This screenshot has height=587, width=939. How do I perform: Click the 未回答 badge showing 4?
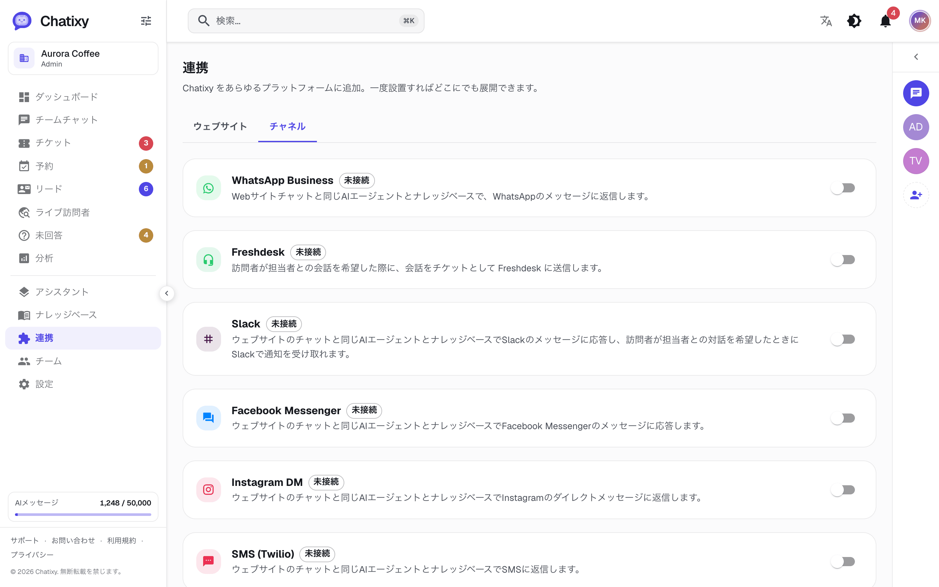tap(146, 235)
